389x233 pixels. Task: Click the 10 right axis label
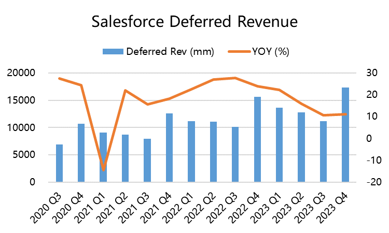(372, 116)
